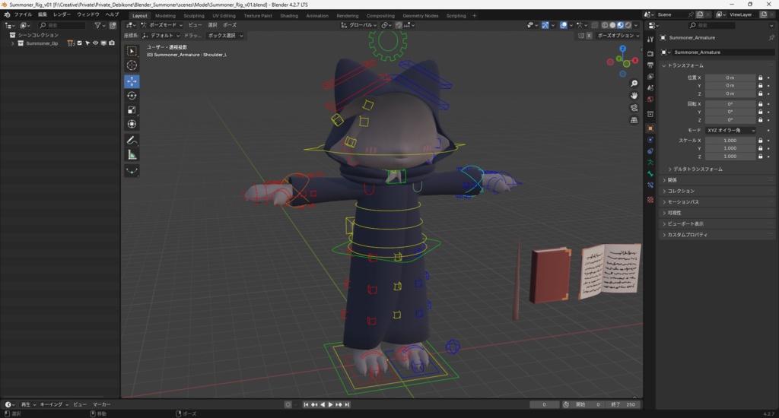Open the box select drag dropdown
The height and width of the screenshot is (418, 779).
225,36
